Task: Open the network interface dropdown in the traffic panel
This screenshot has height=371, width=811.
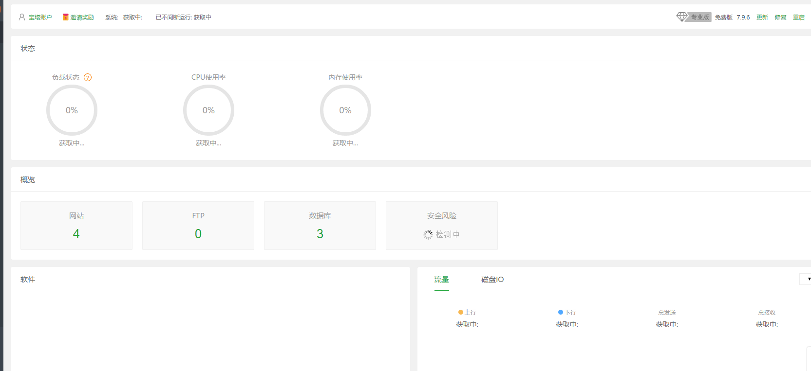Action: pos(806,279)
